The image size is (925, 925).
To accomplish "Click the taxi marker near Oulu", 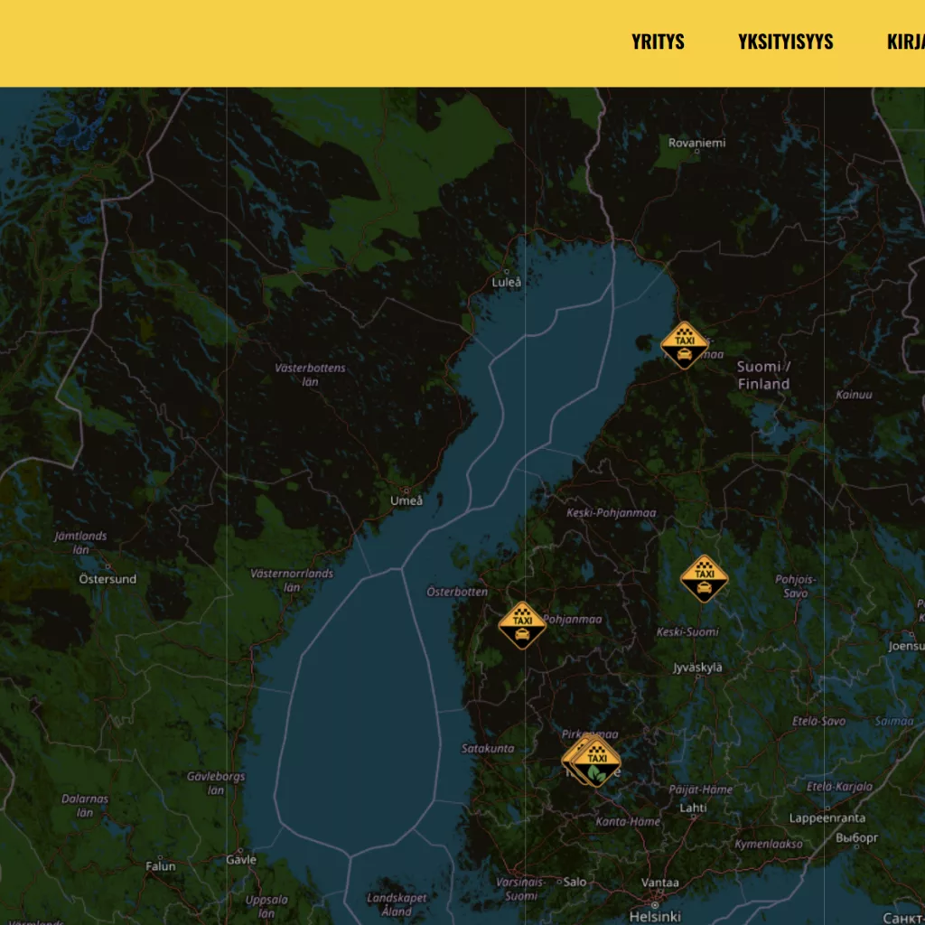I will click(x=684, y=344).
